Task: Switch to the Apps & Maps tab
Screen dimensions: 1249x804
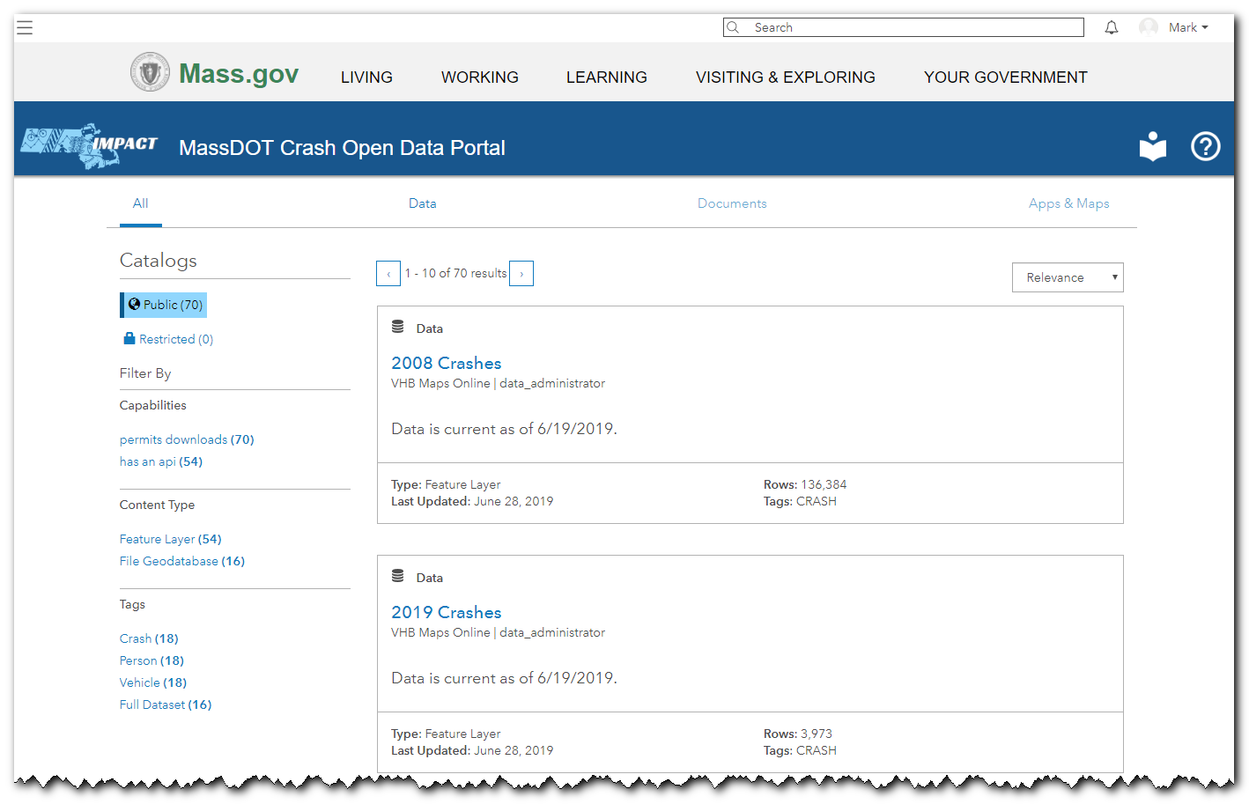Action: (x=1068, y=203)
